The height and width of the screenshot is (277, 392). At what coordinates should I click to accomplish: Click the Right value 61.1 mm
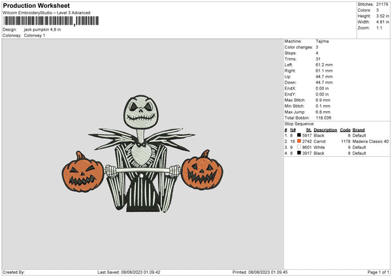324,71
